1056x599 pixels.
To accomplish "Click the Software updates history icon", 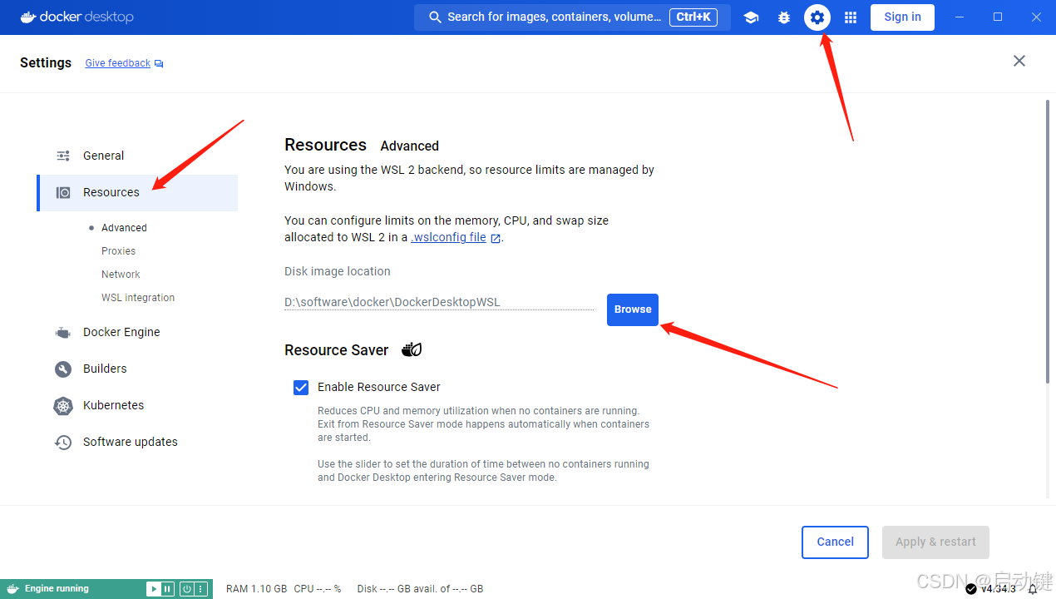I will [63, 443].
